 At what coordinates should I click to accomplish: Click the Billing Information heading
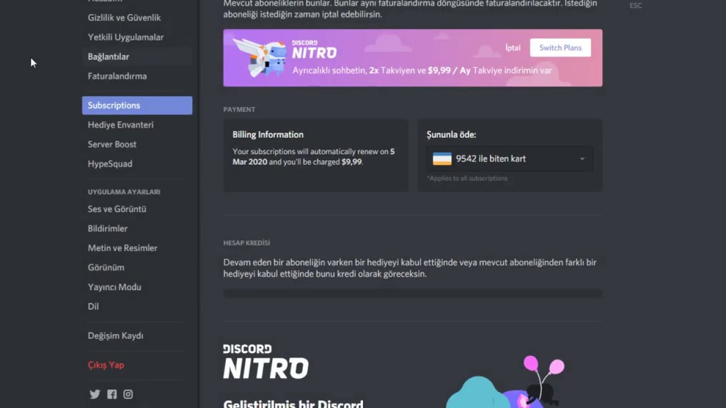pyautogui.click(x=268, y=135)
